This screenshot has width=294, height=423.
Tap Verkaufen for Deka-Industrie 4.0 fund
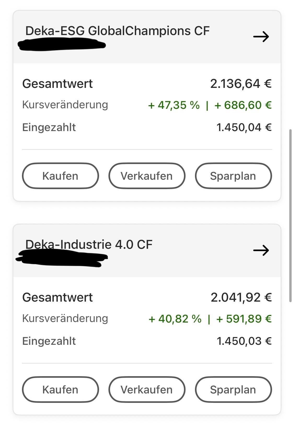coord(147,390)
